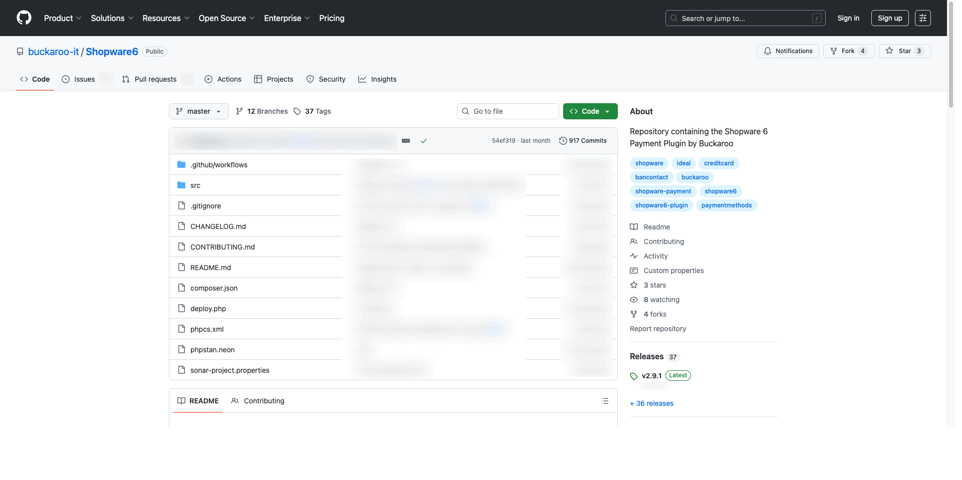
Task: Expand the commit message ellipsis icon
Action: (x=406, y=141)
